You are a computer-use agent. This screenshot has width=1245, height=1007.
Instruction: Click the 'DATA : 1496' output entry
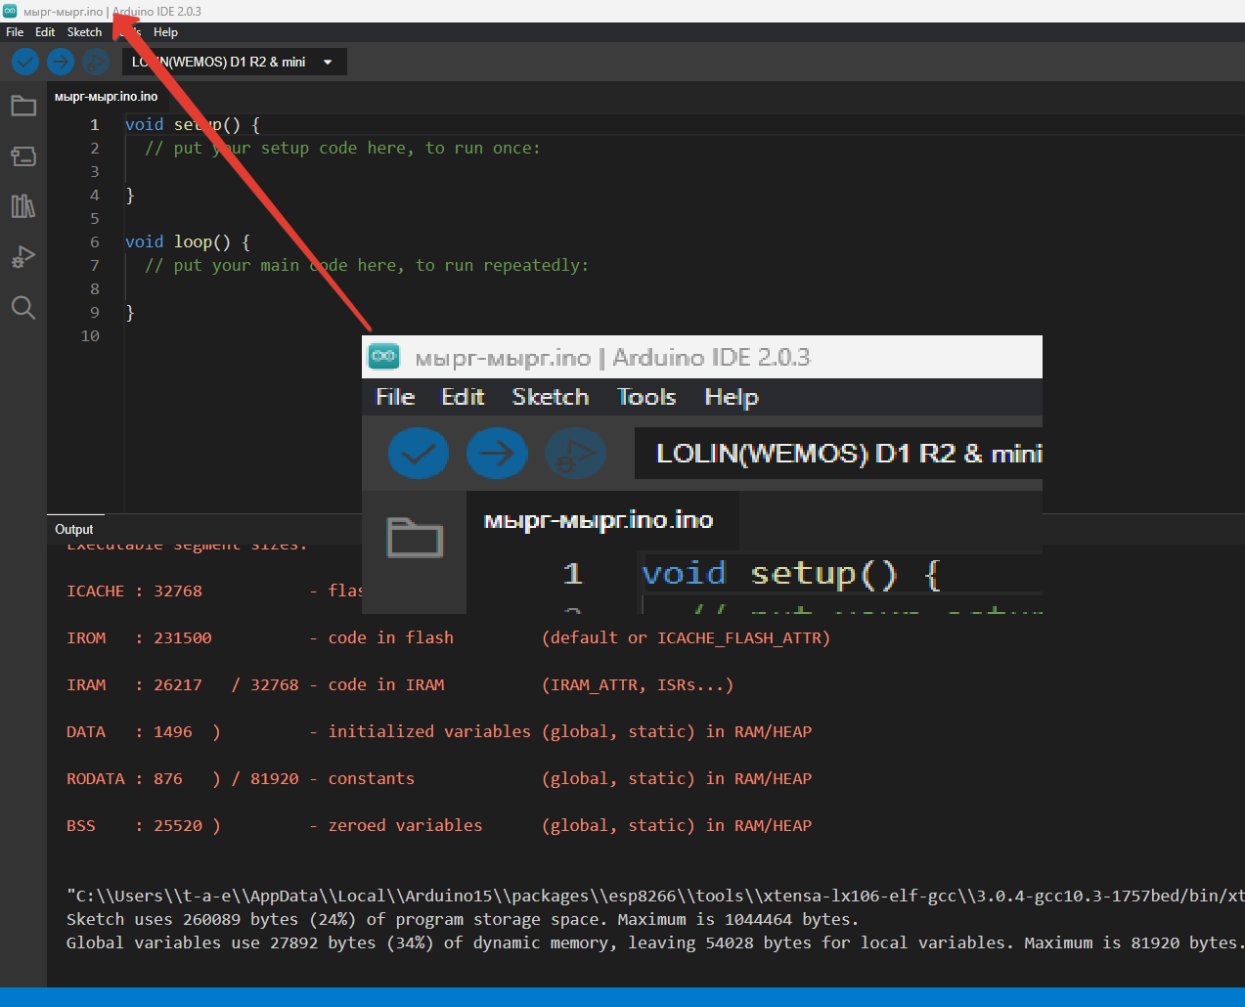coord(129,731)
